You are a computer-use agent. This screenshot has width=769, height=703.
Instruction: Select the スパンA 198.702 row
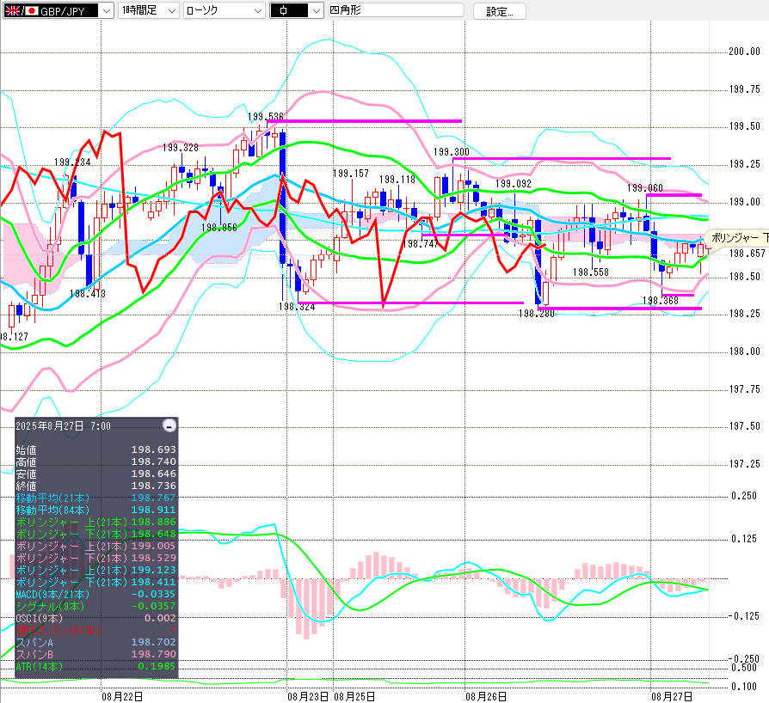click(x=96, y=642)
